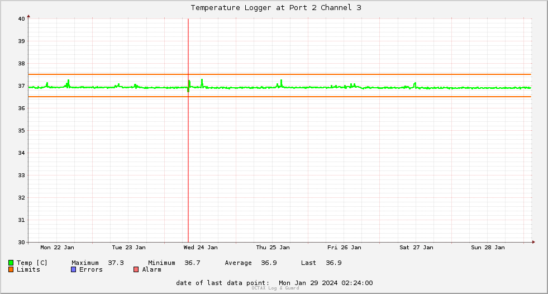This screenshot has width=548, height=294.
Task: Click the y-axis label 33
Action: (x=22, y=176)
